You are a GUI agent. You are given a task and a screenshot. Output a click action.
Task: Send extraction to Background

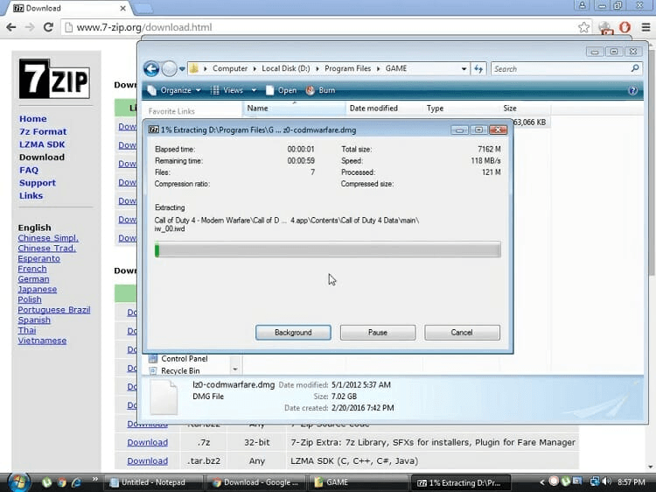pyautogui.click(x=293, y=333)
